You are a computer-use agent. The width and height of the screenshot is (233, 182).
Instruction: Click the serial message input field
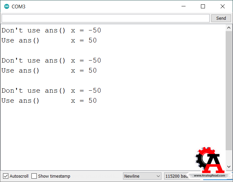tap(106, 18)
